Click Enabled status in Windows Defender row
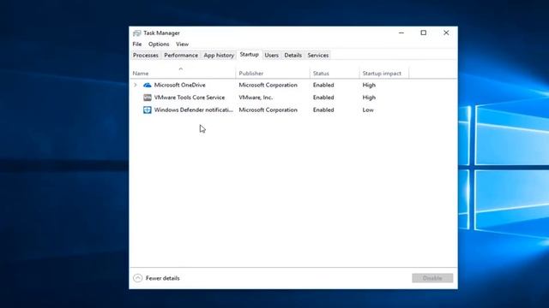The height and width of the screenshot is (308, 549). tap(323, 110)
